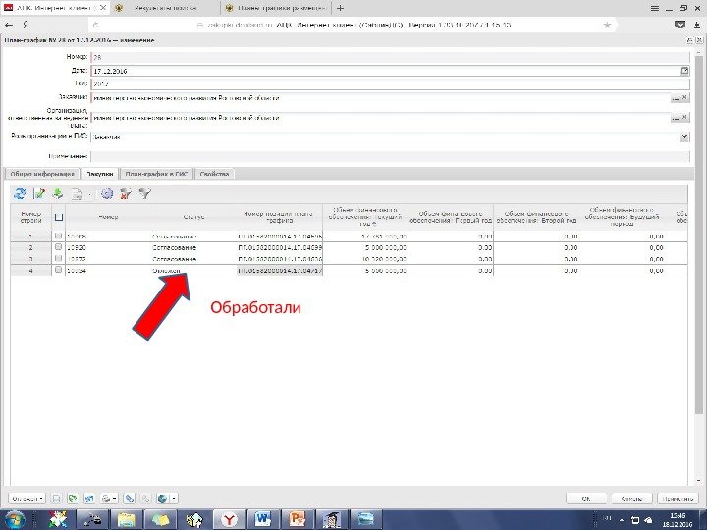Screen dimensions: 707x530
Task: Click the clear filter funnel with red cross
Action: tap(126, 193)
